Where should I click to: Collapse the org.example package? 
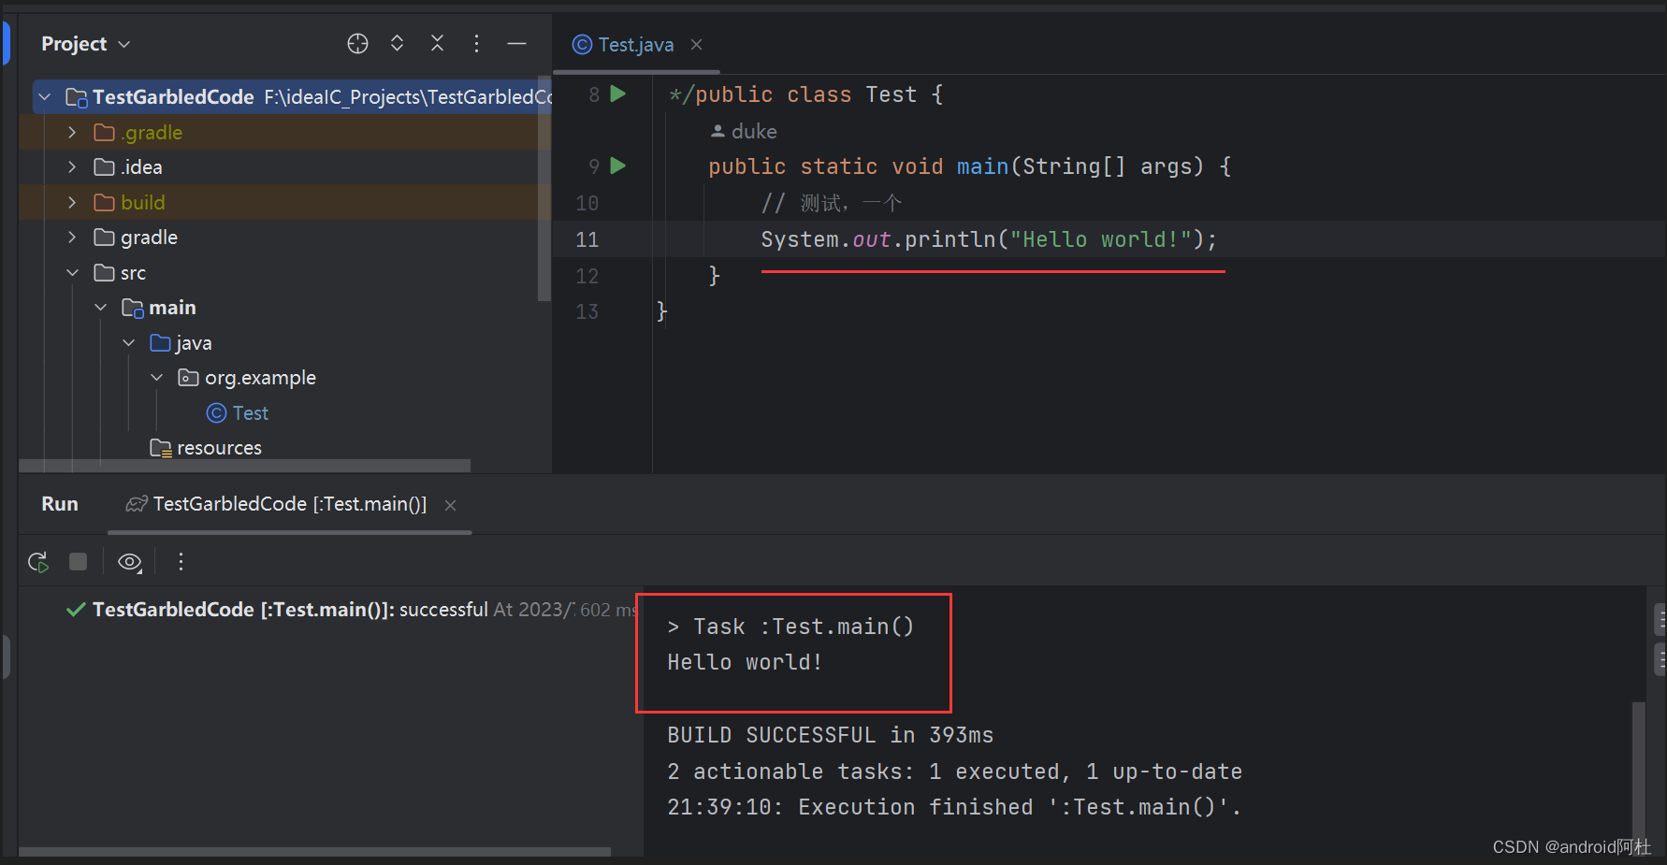coord(156,378)
